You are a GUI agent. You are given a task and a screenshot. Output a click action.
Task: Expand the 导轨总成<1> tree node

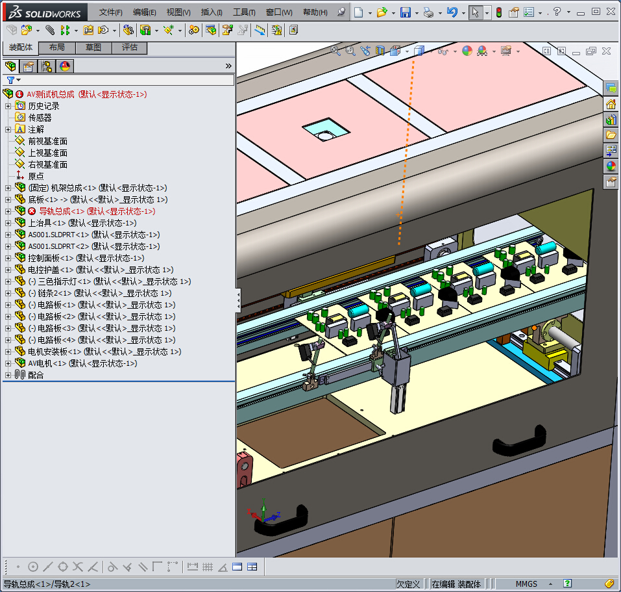pyautogui.click(x=8, y=211)
